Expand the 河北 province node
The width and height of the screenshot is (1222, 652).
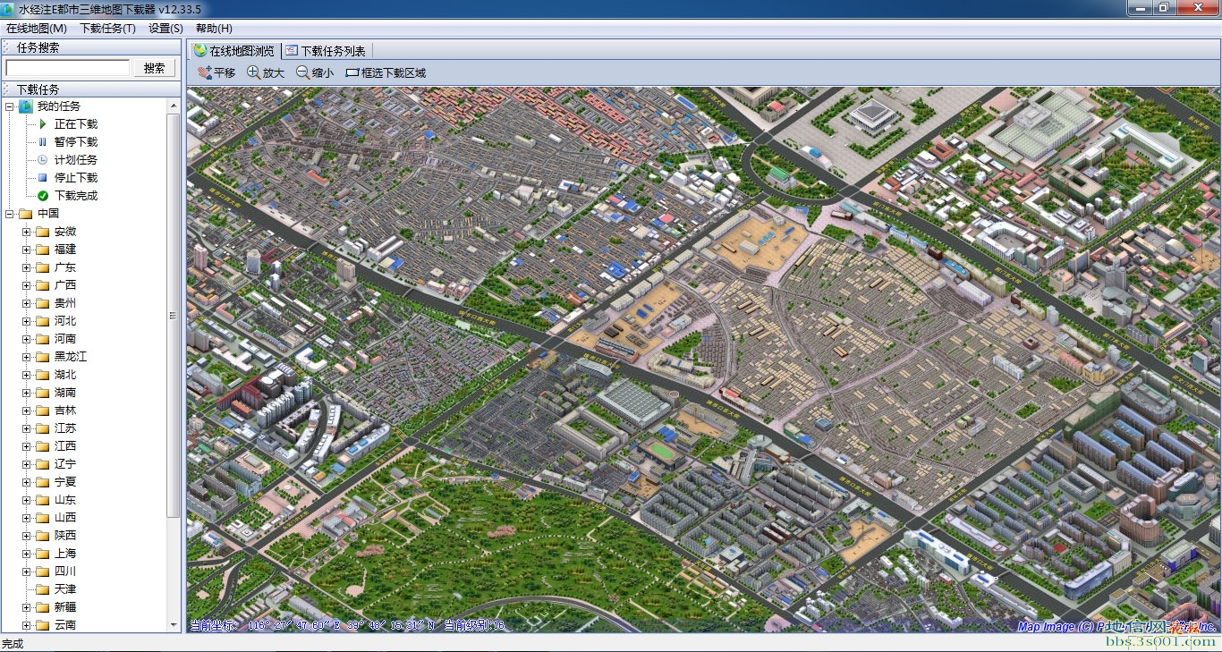27,321
